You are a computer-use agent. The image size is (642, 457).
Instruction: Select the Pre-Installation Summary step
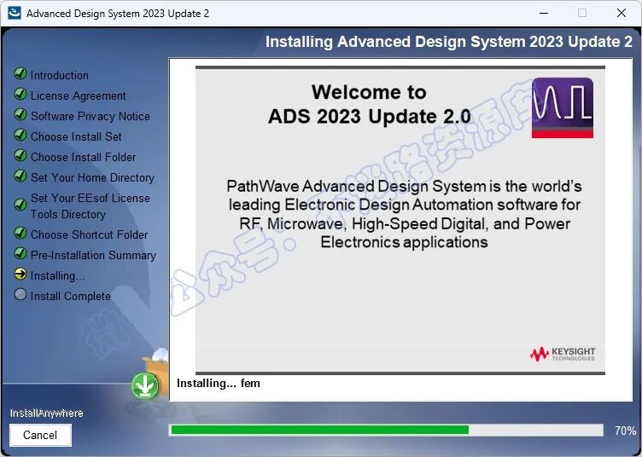(x=93, y=255)
